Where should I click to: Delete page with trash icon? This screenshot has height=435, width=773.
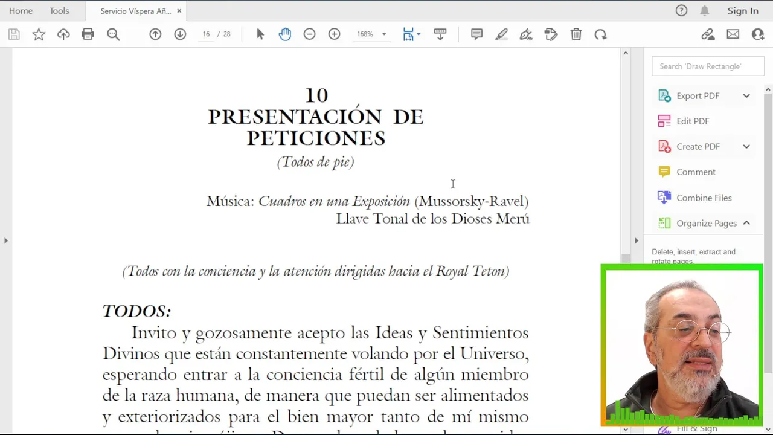click(576, 34)
